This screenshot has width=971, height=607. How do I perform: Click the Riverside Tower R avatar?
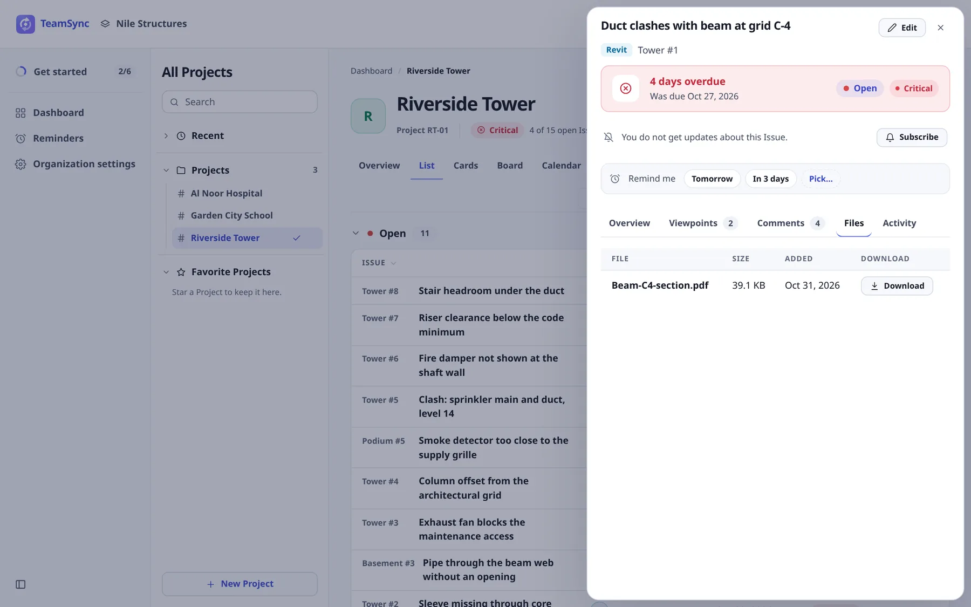pos(368,116)
